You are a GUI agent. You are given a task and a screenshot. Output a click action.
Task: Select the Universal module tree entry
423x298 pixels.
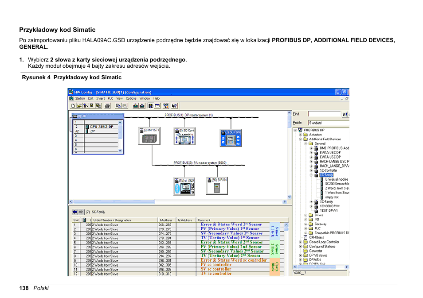[336, 180]
